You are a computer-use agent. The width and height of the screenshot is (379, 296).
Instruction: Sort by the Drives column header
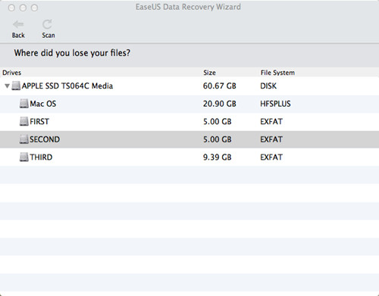pyautogui.click(x=11, y=73)
